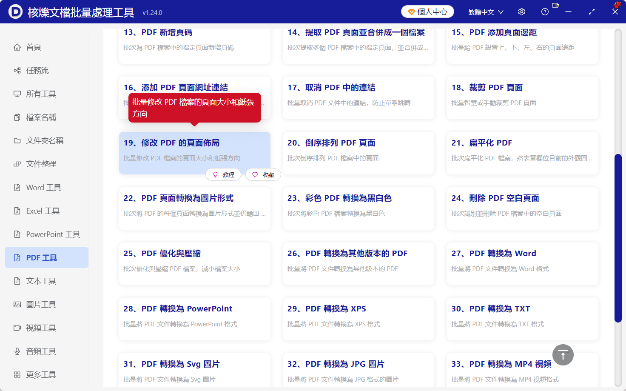Open 24、刪除 PDF 空白頁面 card
Screen dimensions: 626x391
point(523,208)
